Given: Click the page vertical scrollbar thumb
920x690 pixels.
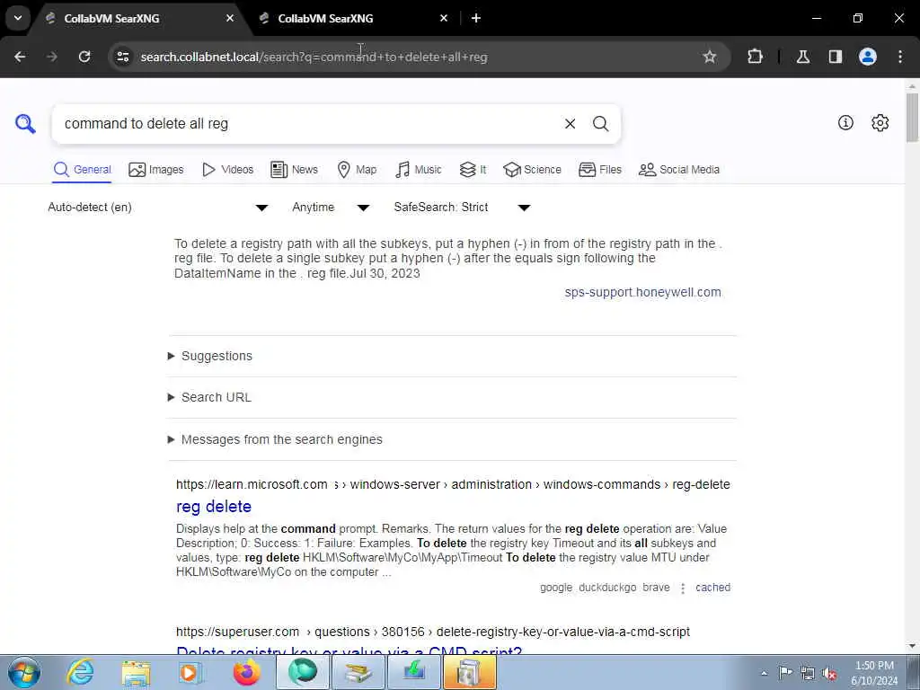Looking at the screenshot, I should point(913,118).
